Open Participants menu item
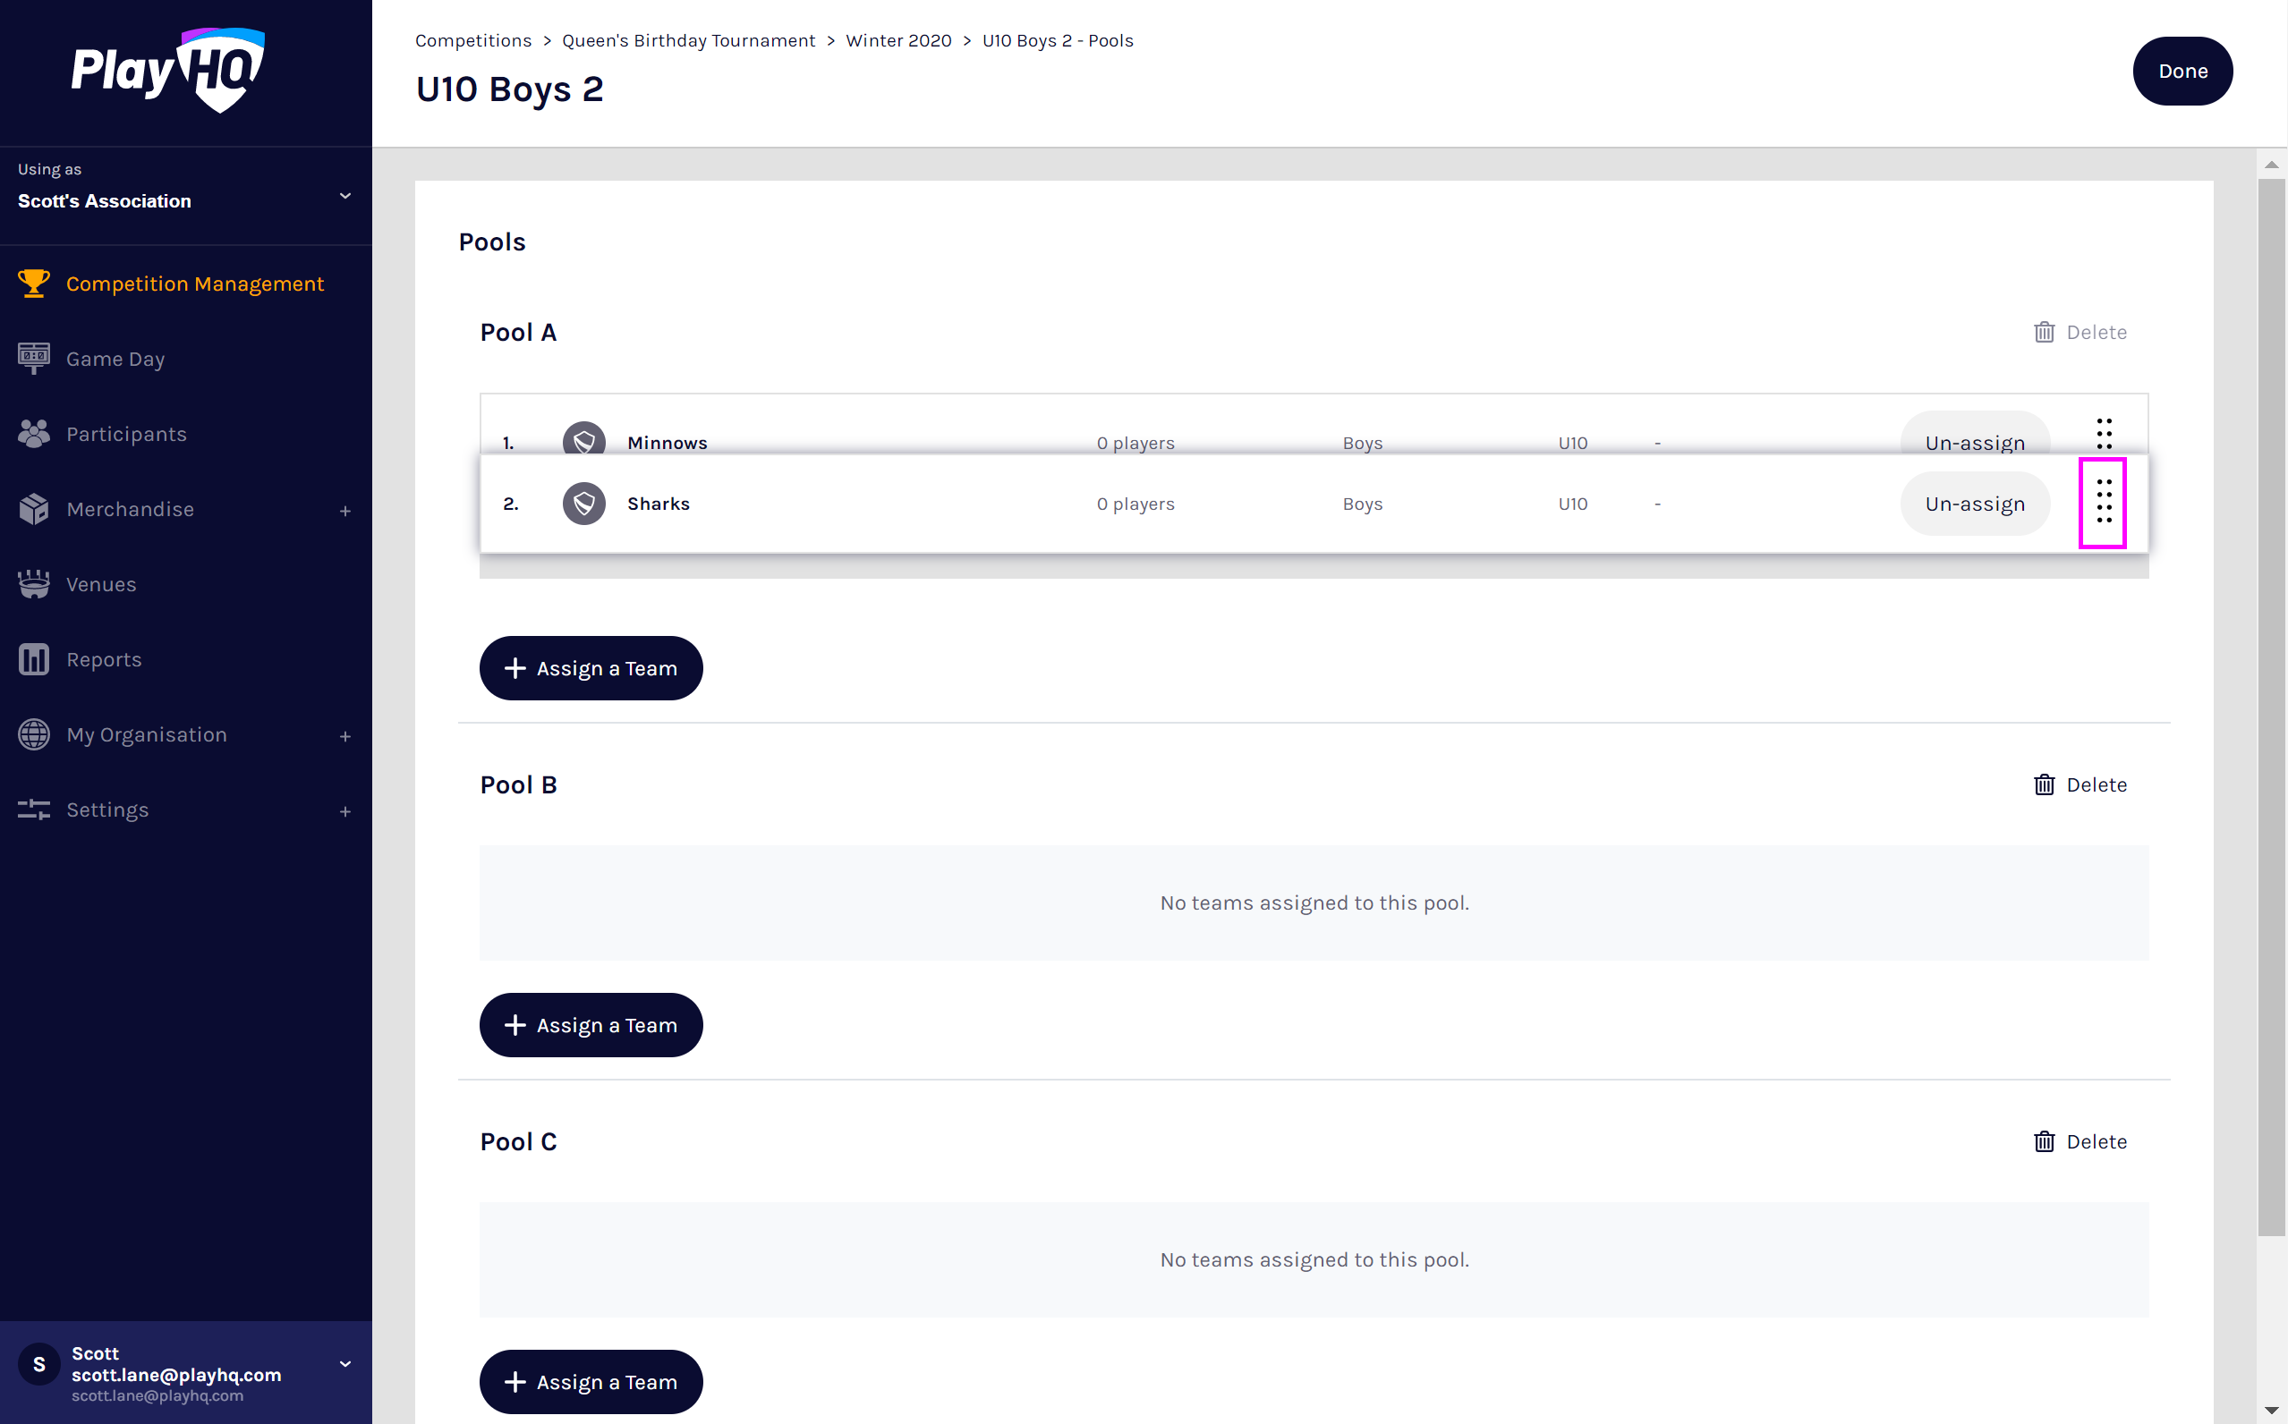Viewport: 2288px width, 1424px height. (x=126, y=434)
